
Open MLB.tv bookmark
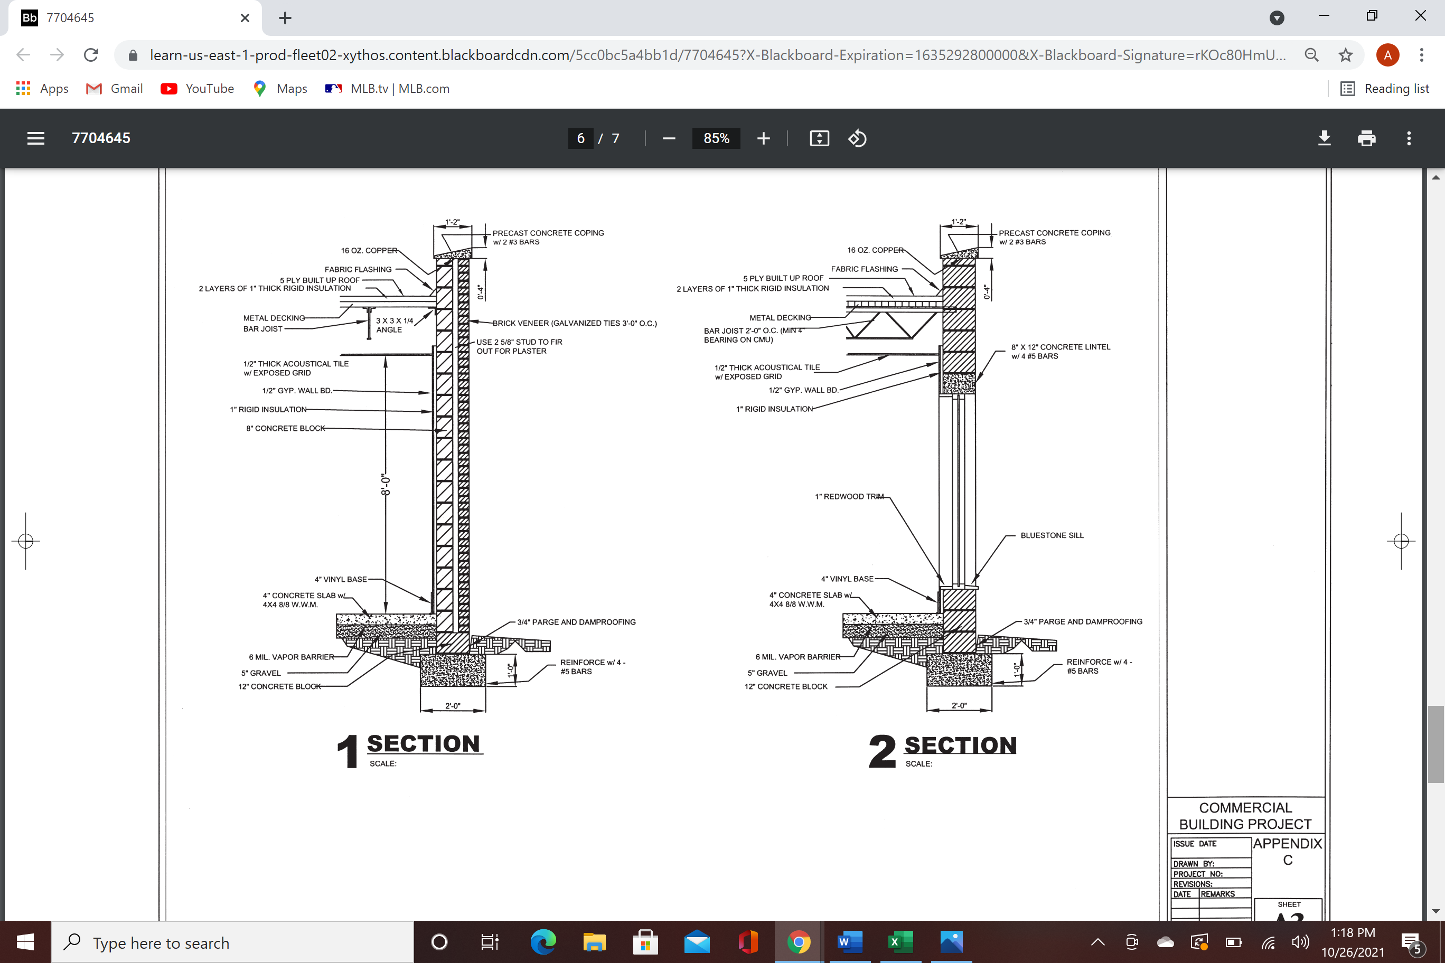click(388, 89)
